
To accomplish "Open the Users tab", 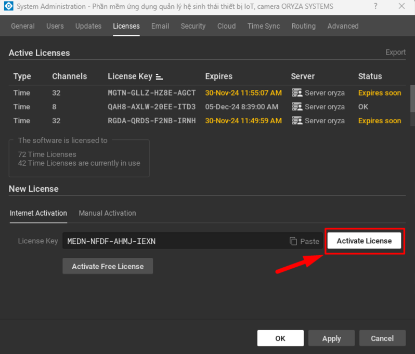I will tap(55, 26).
